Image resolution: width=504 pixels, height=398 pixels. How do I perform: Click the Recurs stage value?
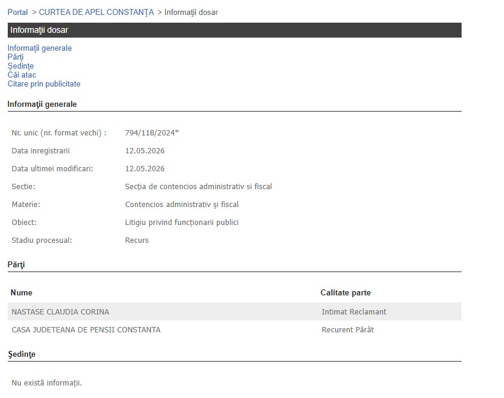[x=137, y=240]
